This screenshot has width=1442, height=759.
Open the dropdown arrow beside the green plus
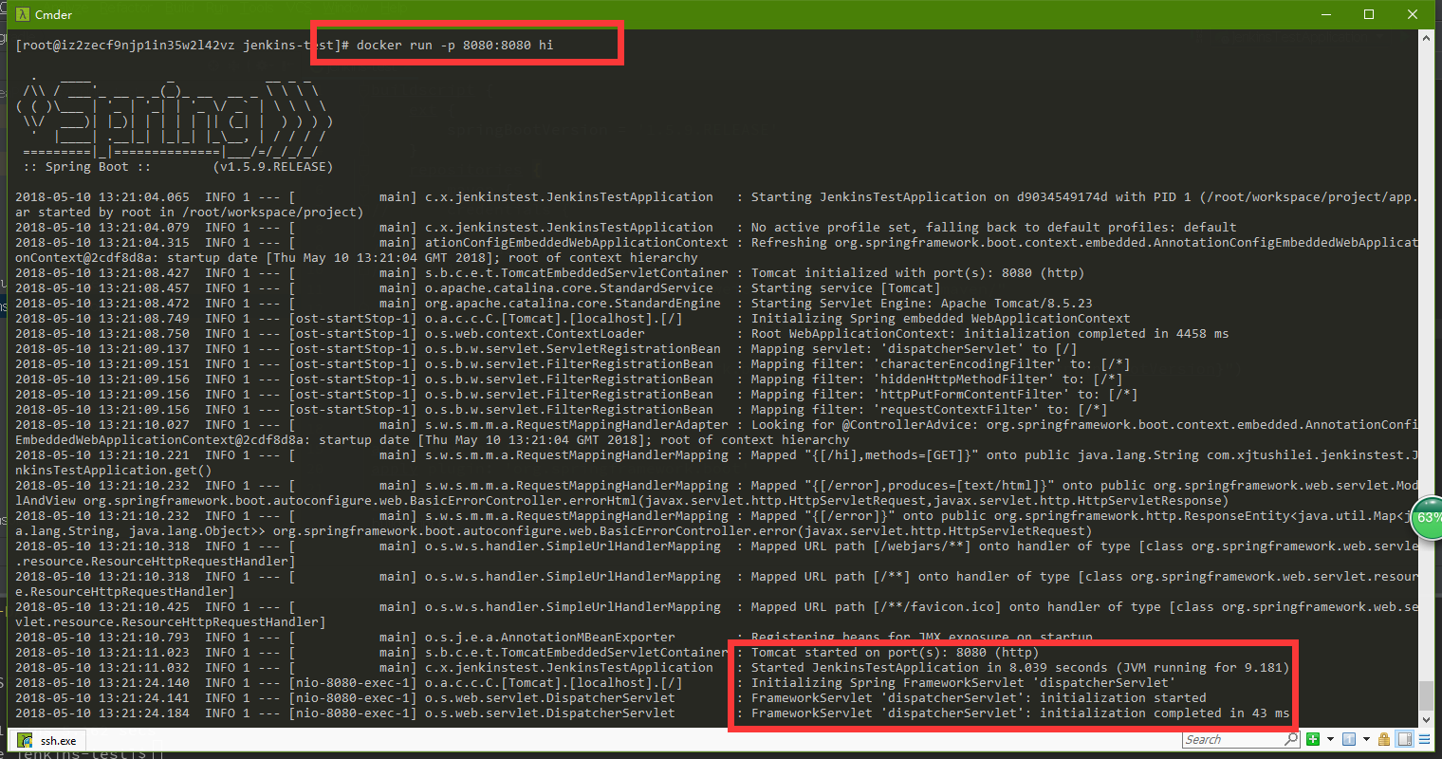[x=1330, y=739]
